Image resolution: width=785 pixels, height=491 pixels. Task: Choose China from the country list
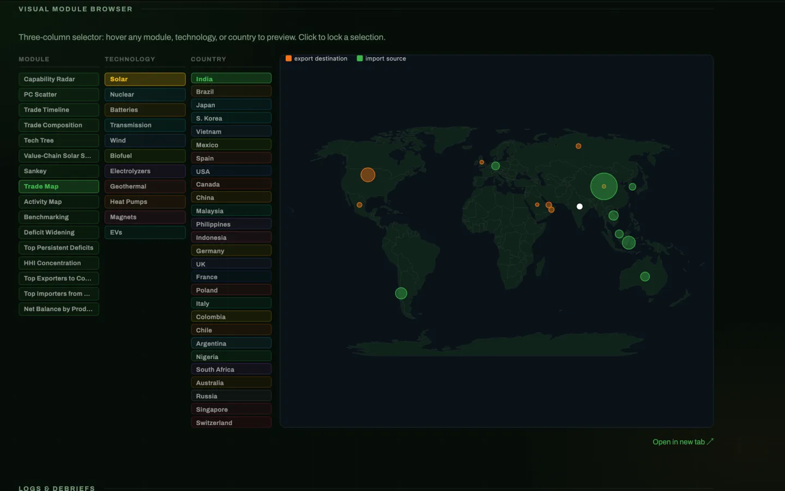click(x=231, y=198)
